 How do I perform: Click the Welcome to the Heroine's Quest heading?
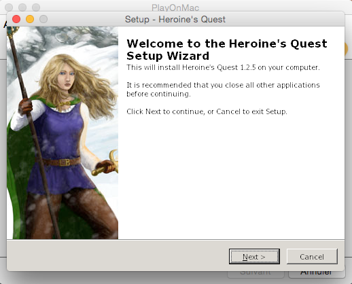click(x=227, y=50)
